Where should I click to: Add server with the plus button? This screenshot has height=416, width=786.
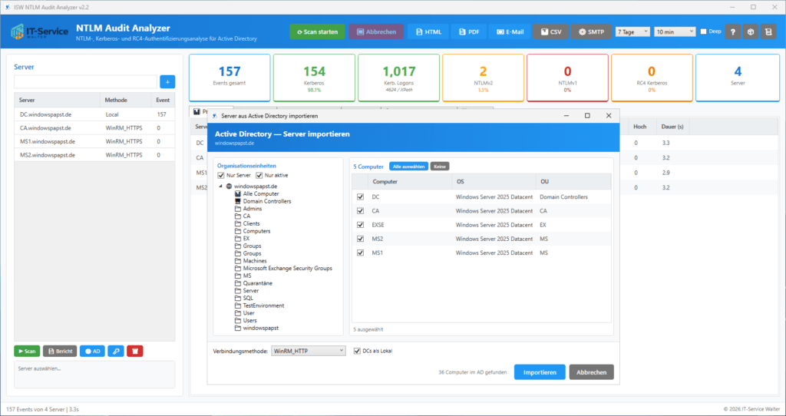point(167,81)
